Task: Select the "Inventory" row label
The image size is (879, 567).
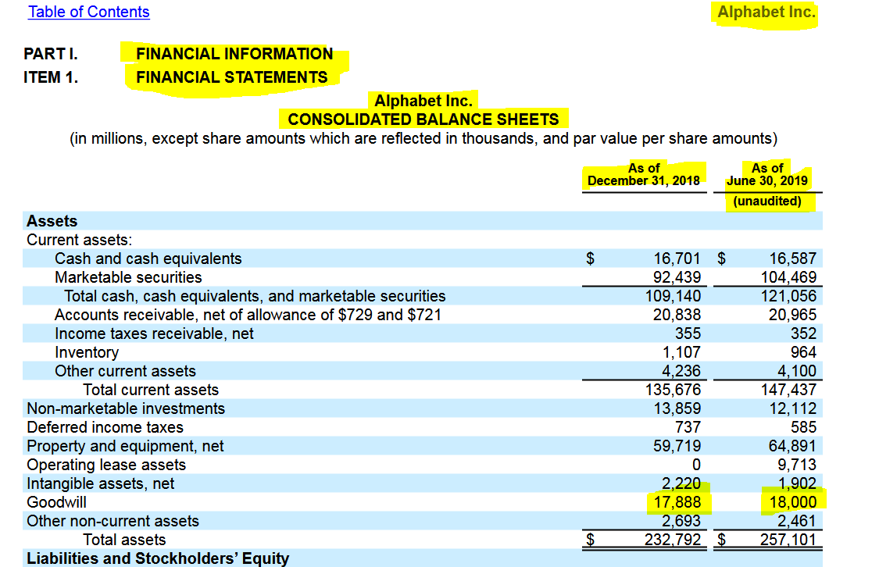Action: (x=86, y=352)
